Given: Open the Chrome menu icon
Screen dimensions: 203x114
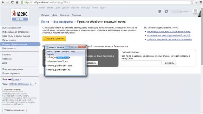Looking at the screenshot, I should (x=200, y=2).
